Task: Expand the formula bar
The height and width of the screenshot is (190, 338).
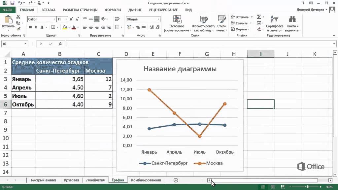Action: (334, 44)
